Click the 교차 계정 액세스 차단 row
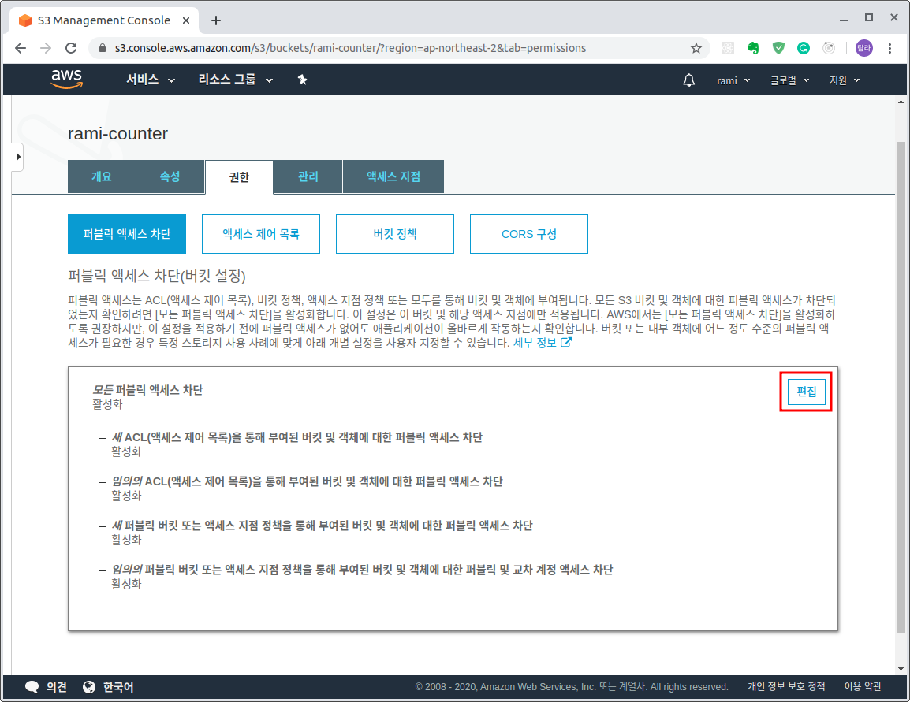This screenshot has height=702, width=910. tap(362, 570)
